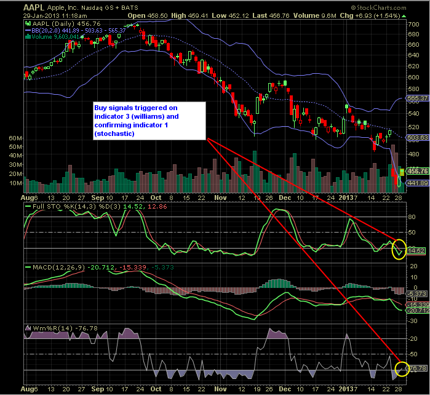Screen dimensions: 430x395
Task: Click the 640 price axis label
Action: tap(413, 55)
